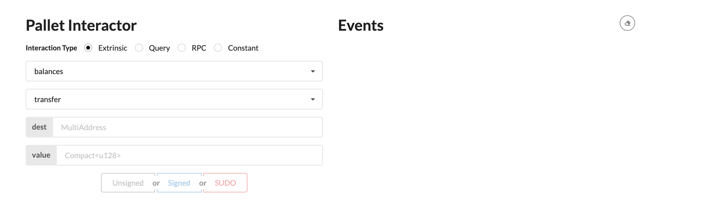716x208 pixels.
Task: Pick the Constant interaction type
Action: [x=218, y=48]
